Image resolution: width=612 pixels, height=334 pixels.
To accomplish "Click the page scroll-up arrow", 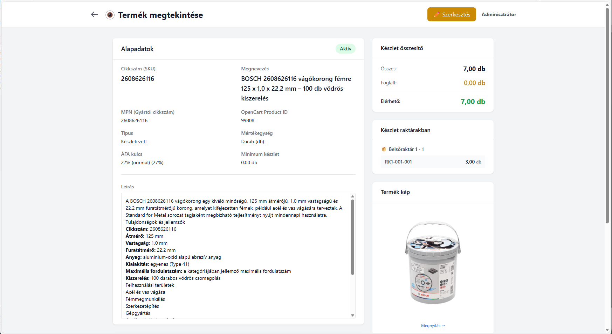I will click(607, 4).
